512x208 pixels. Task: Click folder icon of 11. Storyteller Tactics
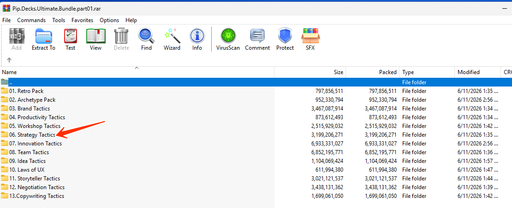pyautogui.click(x=4, y=179)
